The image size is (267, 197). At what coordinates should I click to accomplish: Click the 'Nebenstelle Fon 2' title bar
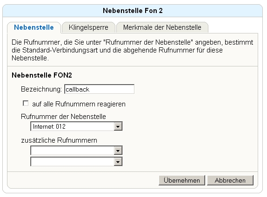pyautogui.click(x=133, y=11)
